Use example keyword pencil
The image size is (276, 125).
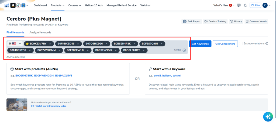click(157, 76)
